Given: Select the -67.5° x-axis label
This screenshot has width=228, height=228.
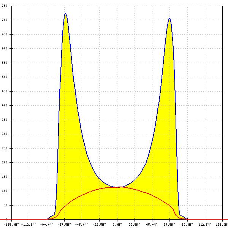Looking at the screenshot, I should [65, 224].
